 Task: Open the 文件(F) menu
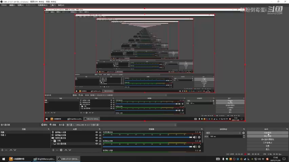pyautogui.click(x=4, y=5)
